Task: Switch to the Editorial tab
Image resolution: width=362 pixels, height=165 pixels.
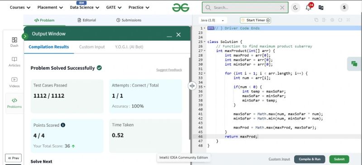Action: point(87,20)
